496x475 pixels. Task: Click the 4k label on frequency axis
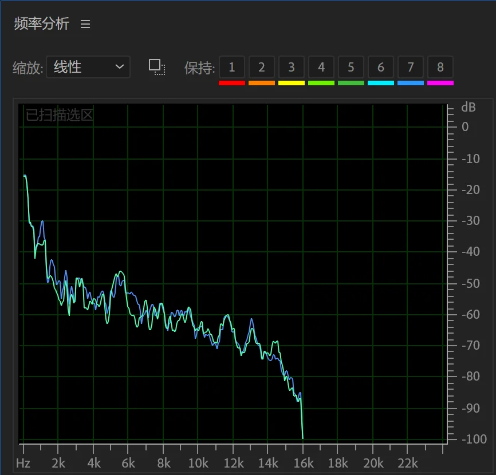tap(94, 464)
